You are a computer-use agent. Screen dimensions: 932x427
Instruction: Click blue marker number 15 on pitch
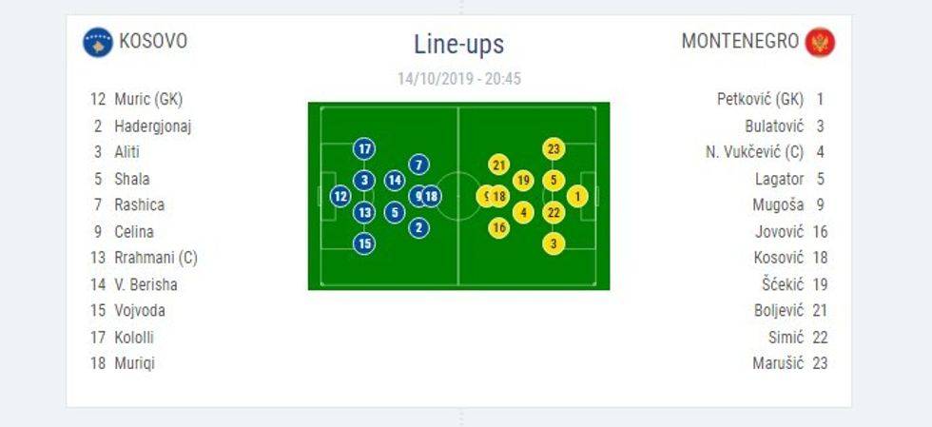(364, 243)
